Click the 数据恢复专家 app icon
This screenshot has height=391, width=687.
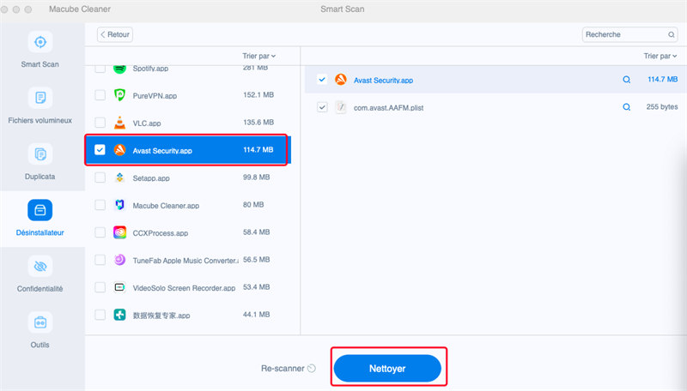coord(119,315)
